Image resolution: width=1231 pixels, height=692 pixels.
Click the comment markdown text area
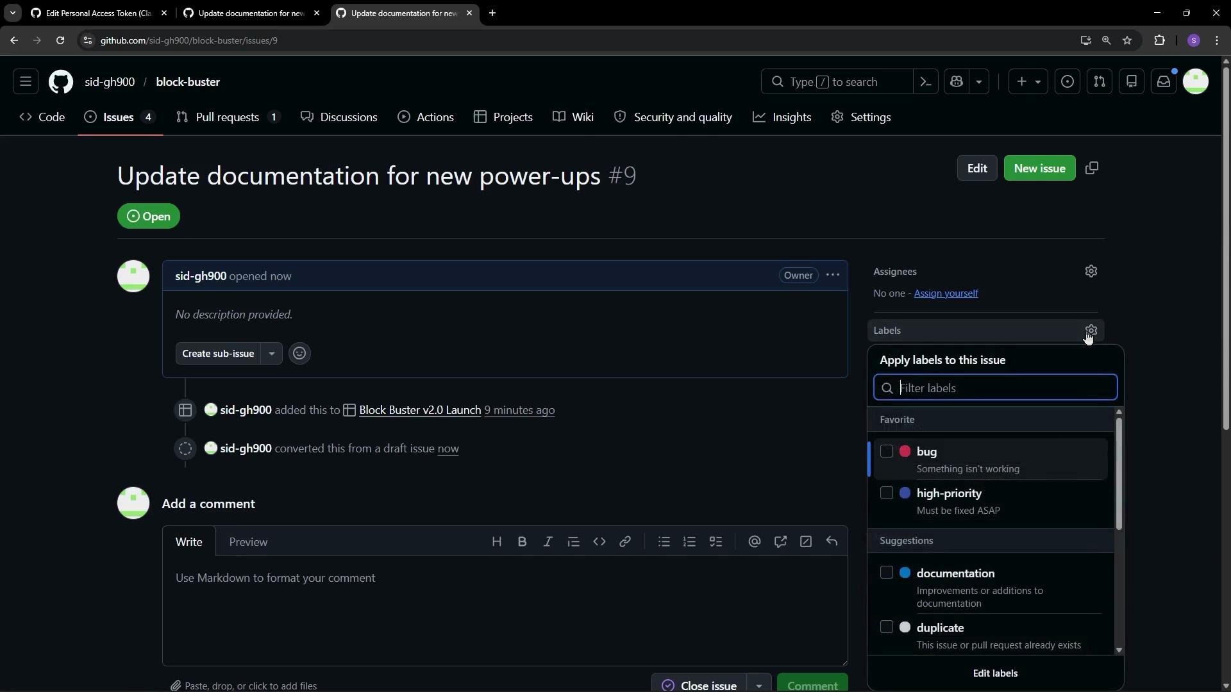(505, 611)
